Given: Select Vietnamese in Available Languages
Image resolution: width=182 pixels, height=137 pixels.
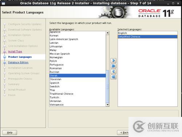Looking at the screenshot, I should point(78,105).
